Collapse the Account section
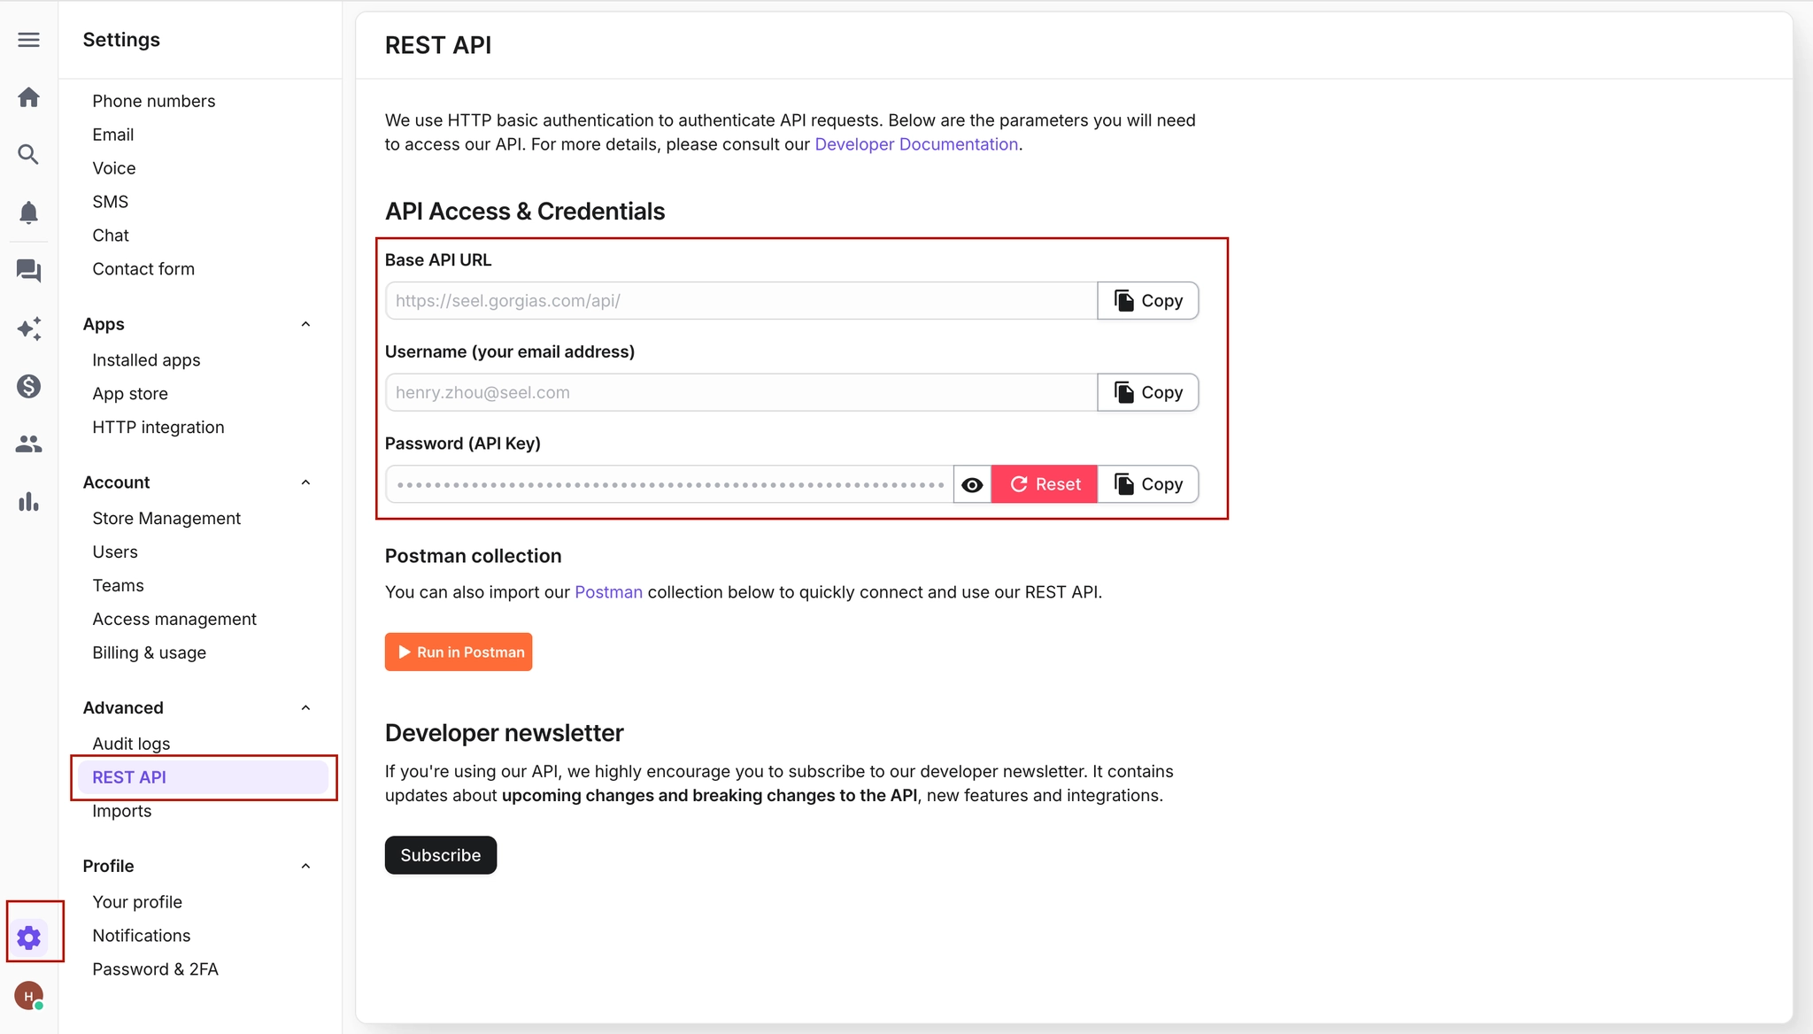This screenshot has height=1034, width=1813. click(x=305, y=482)
